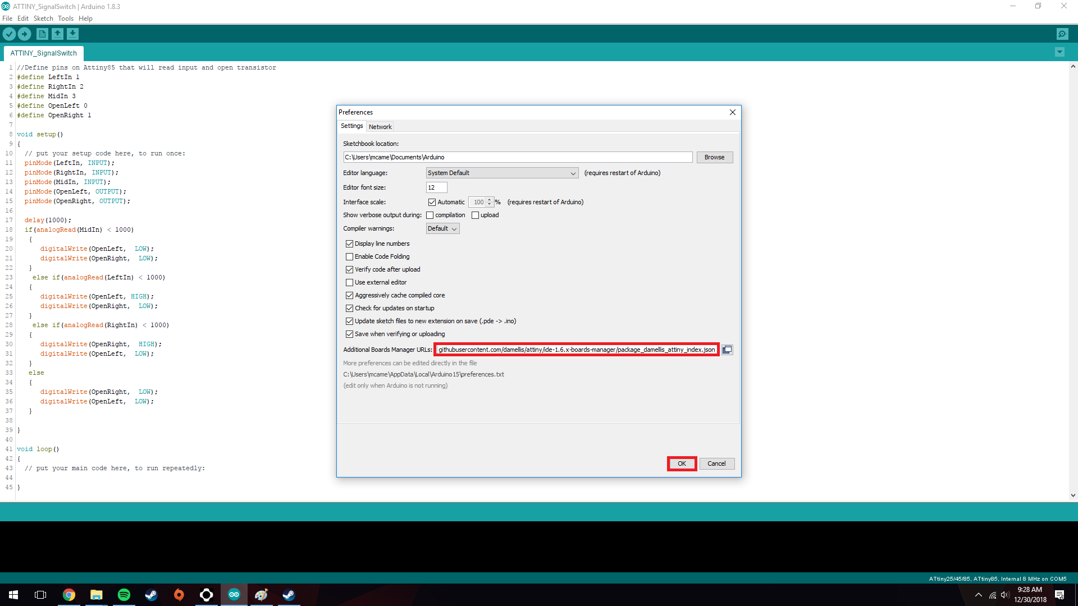Screen dimensions: 1078x606
Task: Open the white ring app taskbar icon
Action: pyautogui.click(x=207, y=595)
